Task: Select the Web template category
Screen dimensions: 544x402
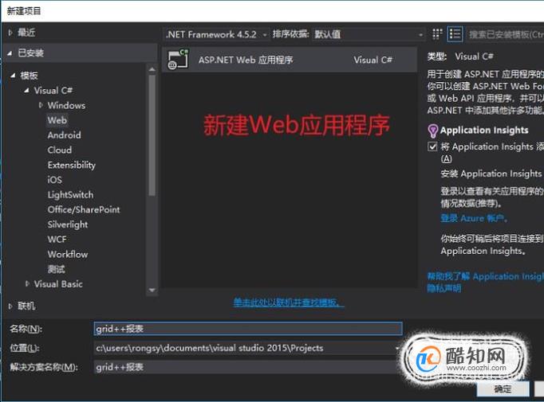Action: click(57, 120)
